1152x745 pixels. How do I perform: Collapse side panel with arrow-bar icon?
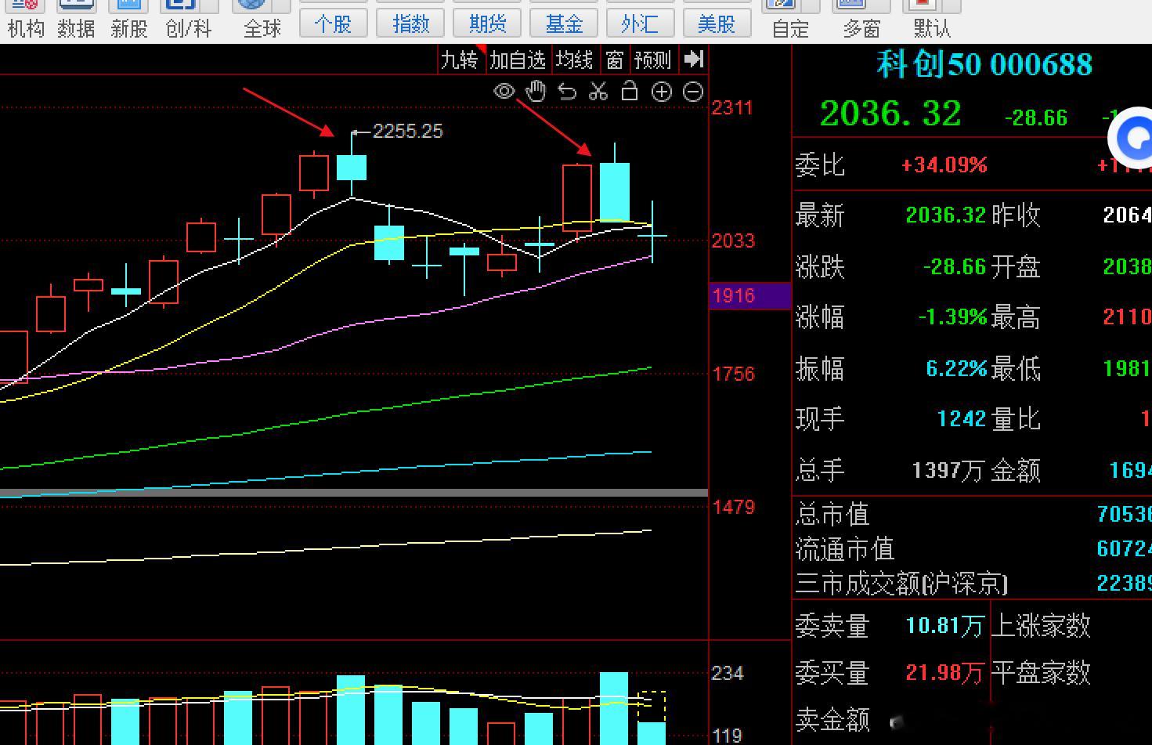(x=693, y=60)
